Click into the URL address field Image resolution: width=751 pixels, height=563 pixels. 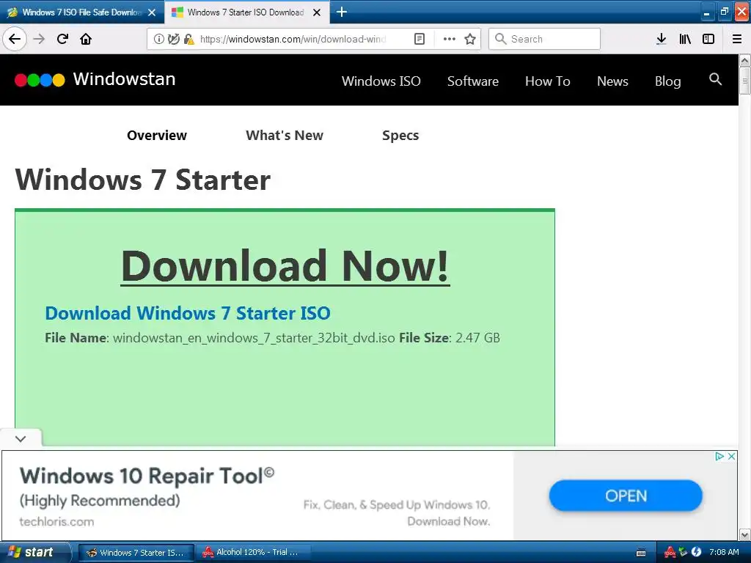click(293, 39)
